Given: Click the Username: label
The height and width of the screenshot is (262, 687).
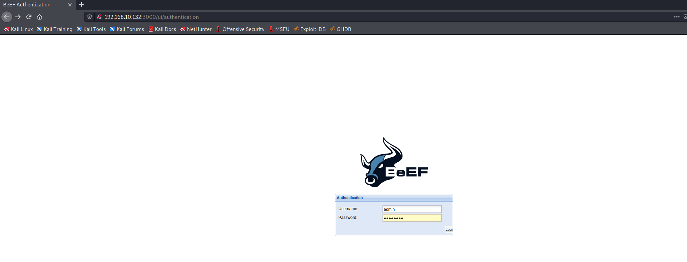Looking at the screenshot, I should point(348,209).
